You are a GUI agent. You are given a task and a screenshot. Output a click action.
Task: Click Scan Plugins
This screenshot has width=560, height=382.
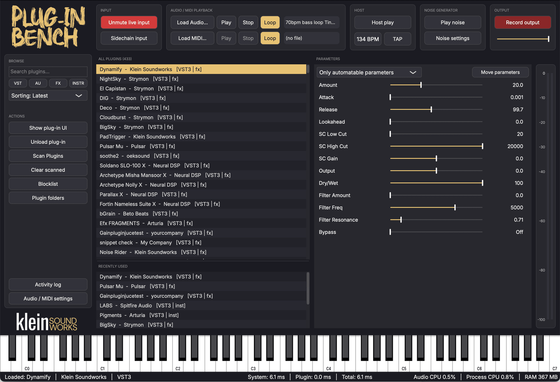click(48, 156)
